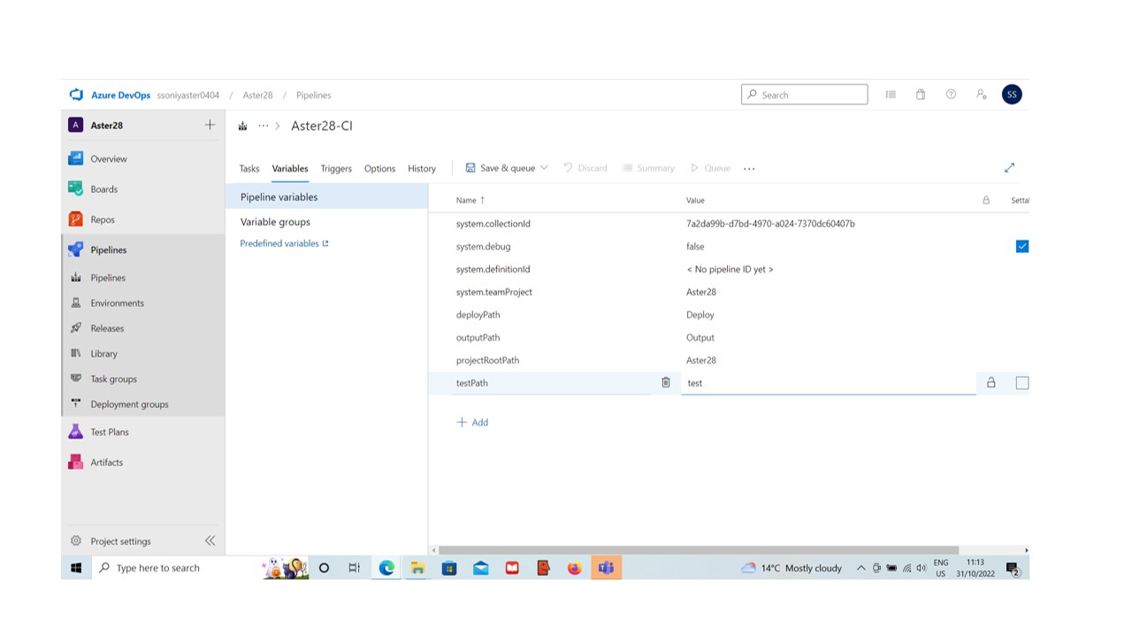Switch to the History tab

coord(422,168)
